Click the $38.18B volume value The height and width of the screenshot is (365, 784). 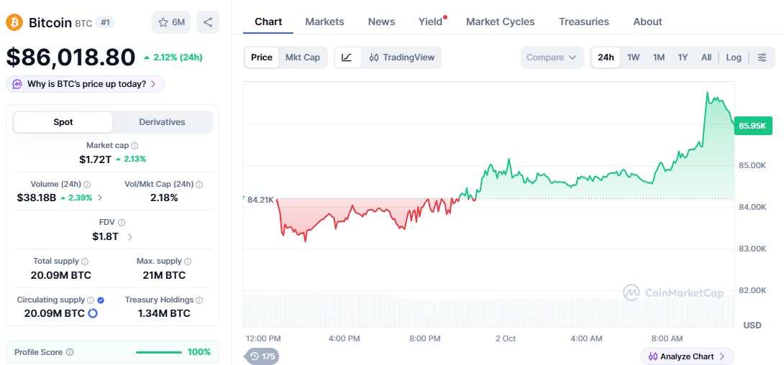[37, 198]
